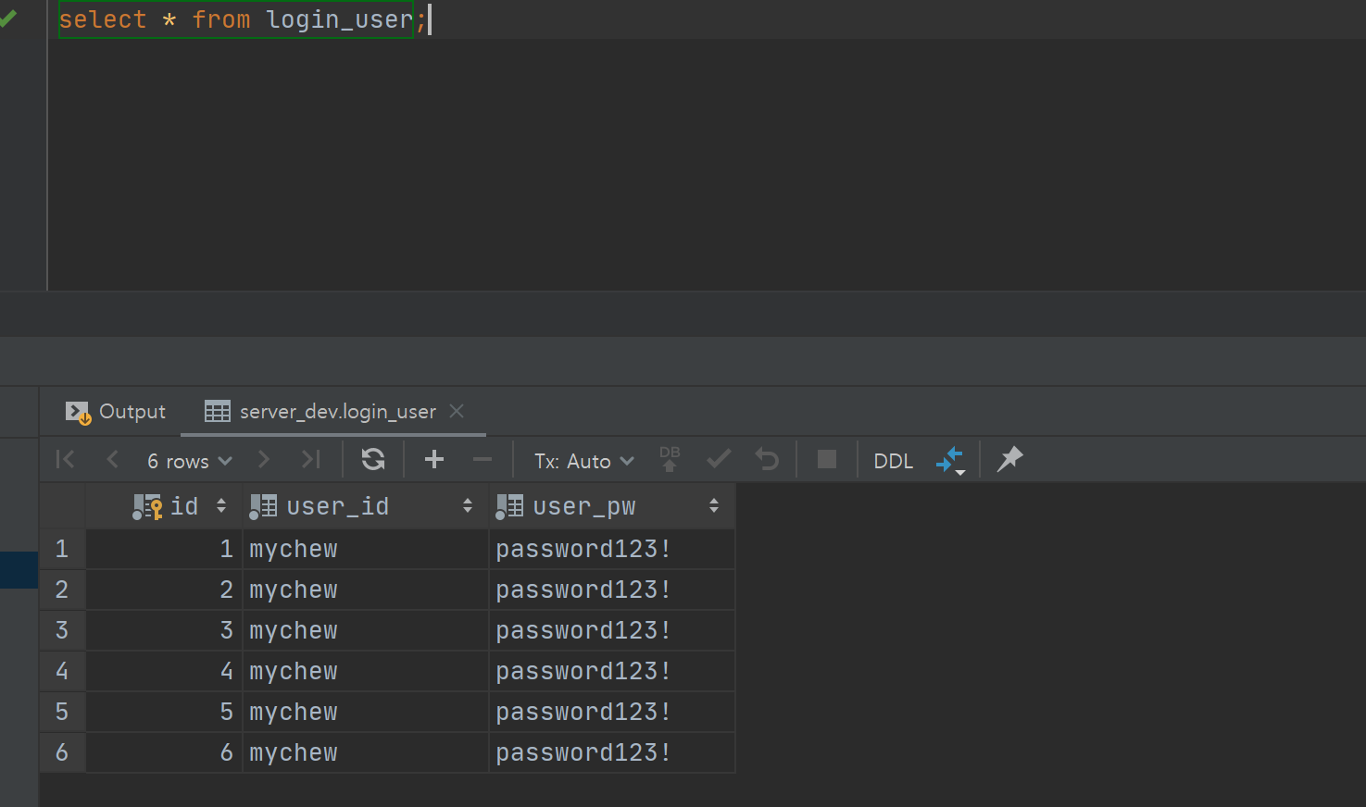
Task: Select row number 2 in the gutter
Action: click(x=62, y=590)
